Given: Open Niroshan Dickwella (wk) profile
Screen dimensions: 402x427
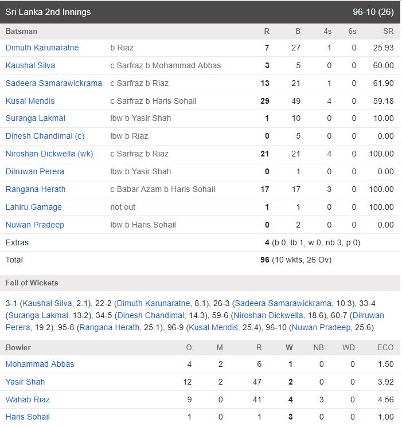Looking at the screenshot, I should pyautogui.click(x=49, y=154).
